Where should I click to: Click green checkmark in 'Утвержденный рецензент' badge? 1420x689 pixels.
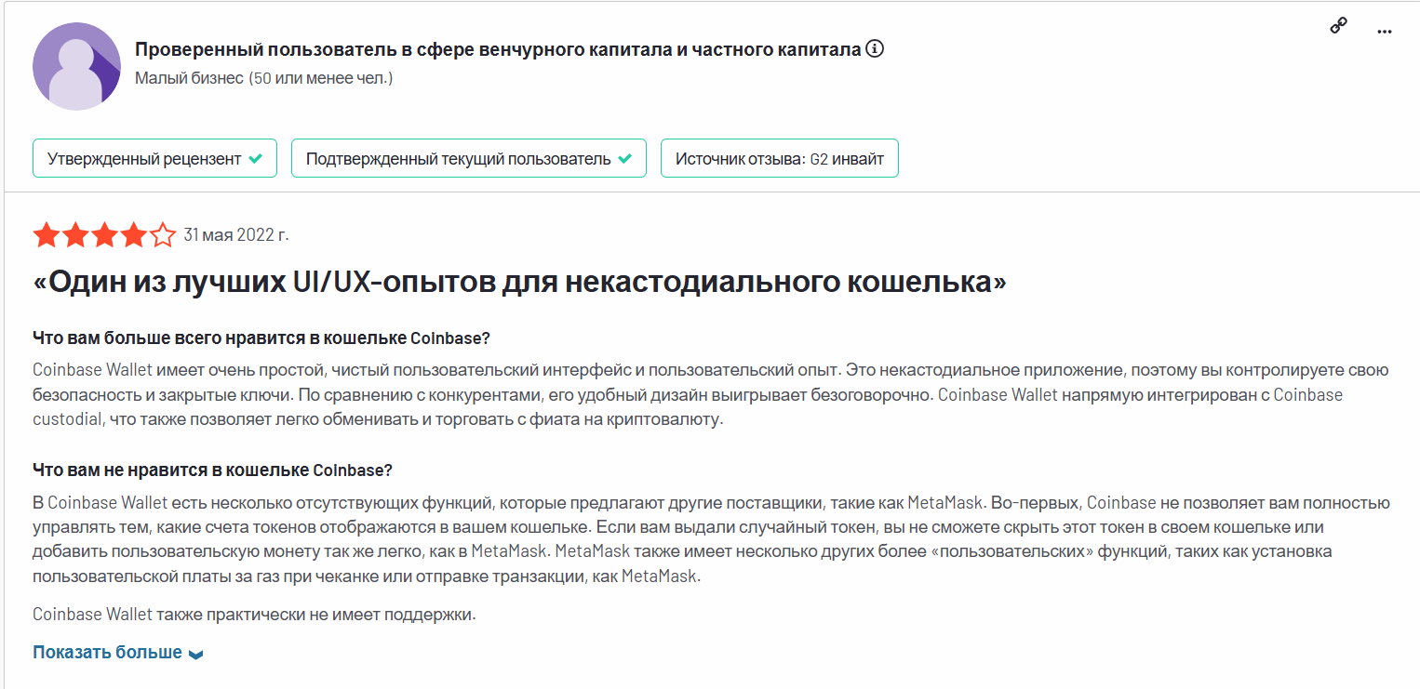pos(255,159)
